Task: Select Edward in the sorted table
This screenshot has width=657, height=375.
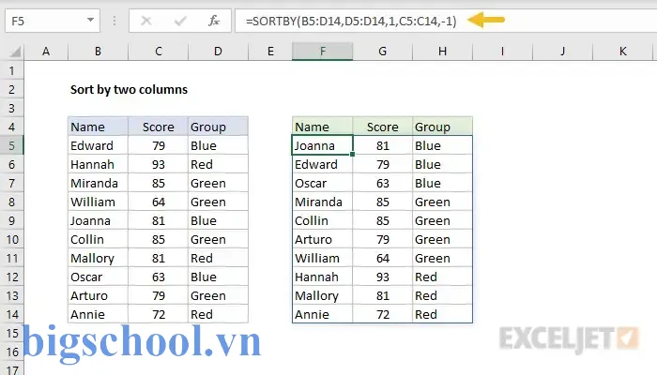Action: pyautogui.click(x=323, y=164)
